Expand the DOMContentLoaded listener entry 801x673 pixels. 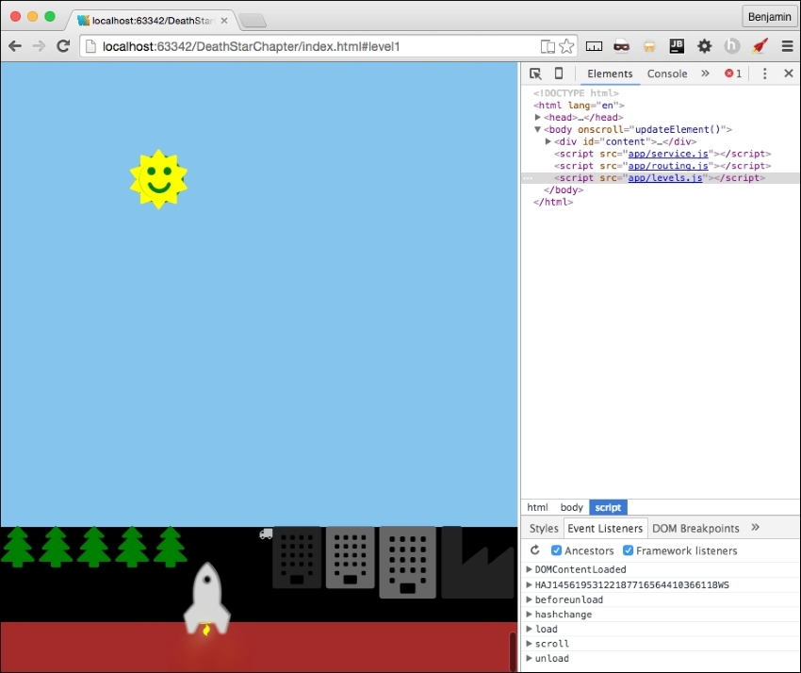tap(529, 570)
